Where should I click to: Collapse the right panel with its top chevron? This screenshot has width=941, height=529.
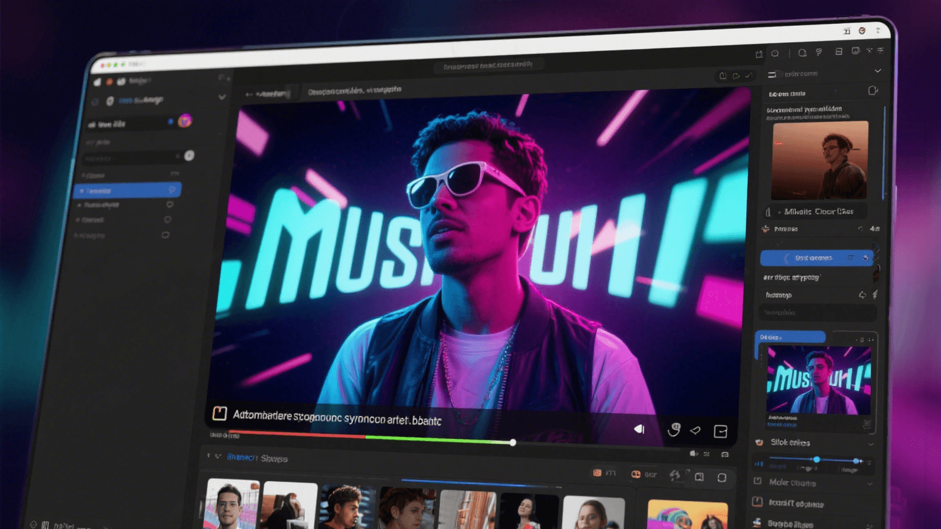click(877, 71)
